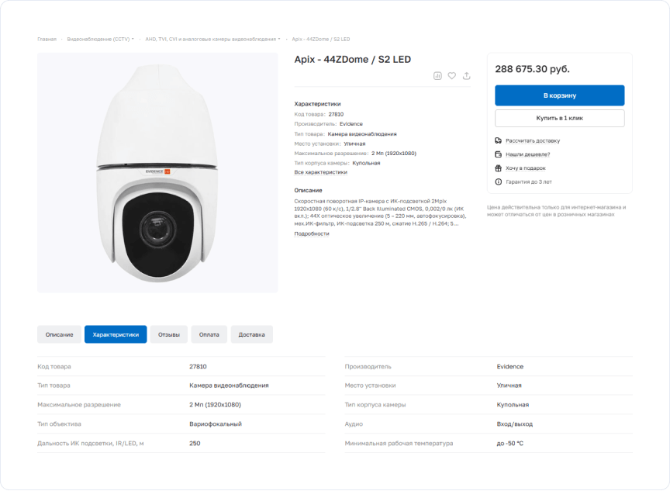This screenshot has height=491, width=670.
Task: Show the Доставка tab
Action: click(x=252, y=334)
